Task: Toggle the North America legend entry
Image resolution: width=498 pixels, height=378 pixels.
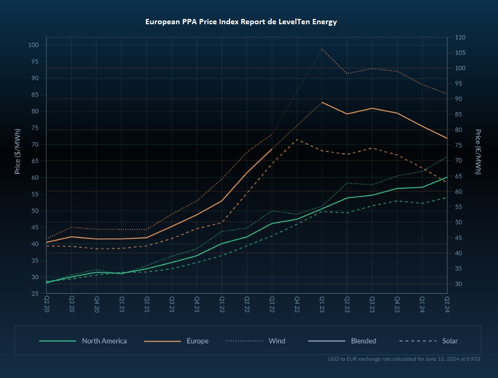Action: pyautogui.click(x=104, y=341)
